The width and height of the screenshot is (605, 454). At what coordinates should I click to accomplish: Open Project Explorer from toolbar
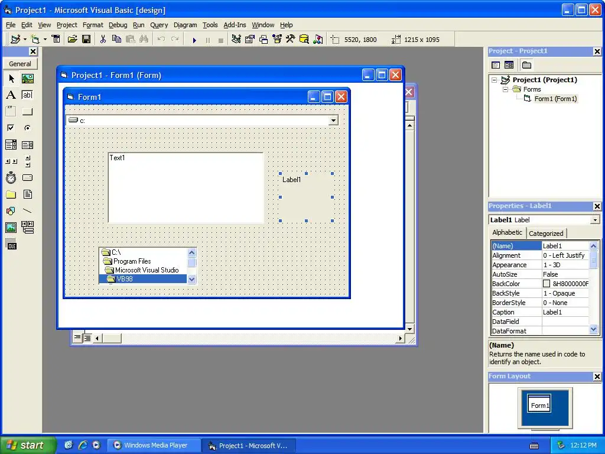coord(236,39)
